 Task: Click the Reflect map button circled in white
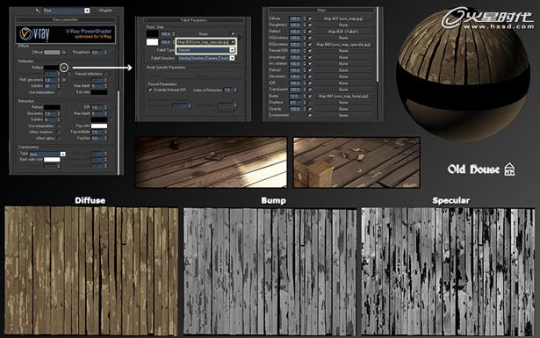point(64,68)
